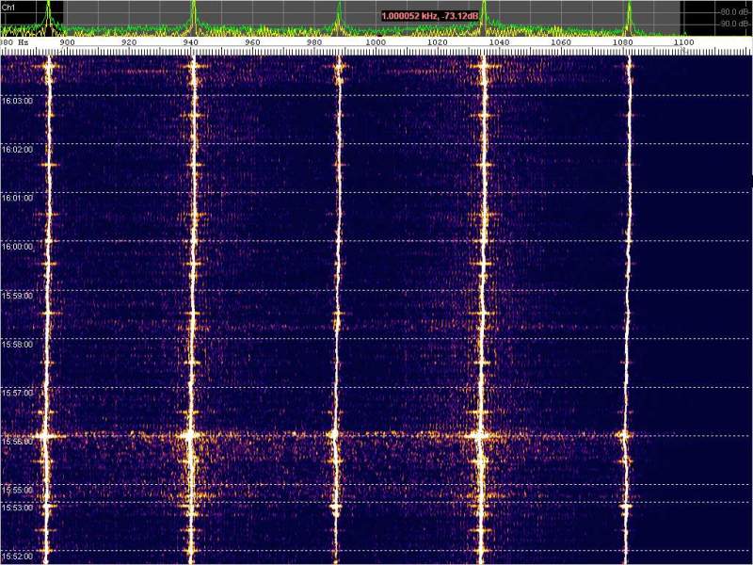Click the 15:52:00 timestamp label
Image resolution: width=753 pixels, height=565 pixels.
click(x=17, y=556)
